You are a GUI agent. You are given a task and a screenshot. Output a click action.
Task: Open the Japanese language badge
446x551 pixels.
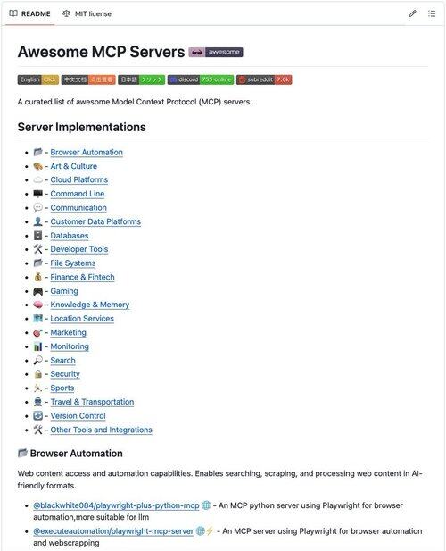[142, 79]
